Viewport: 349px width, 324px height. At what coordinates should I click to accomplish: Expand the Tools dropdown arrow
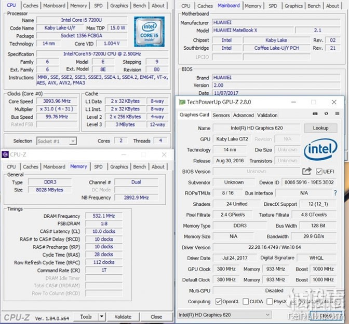(102, 316)
